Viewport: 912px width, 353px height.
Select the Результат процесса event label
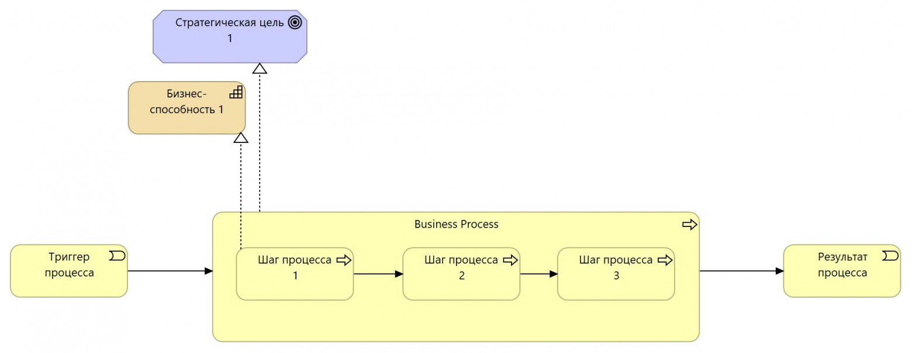tap(842, 265)
